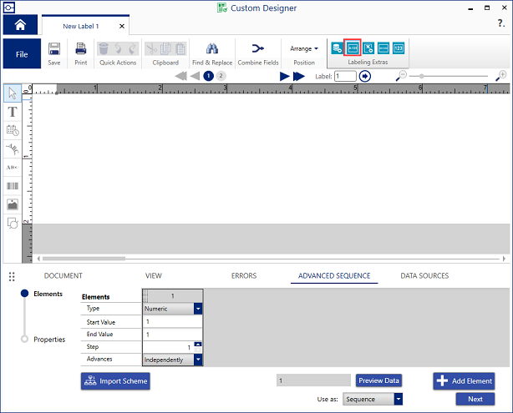Click the database import icon in Labeling Extras
This screenshot has width=513, height=413.
(337, 48)
